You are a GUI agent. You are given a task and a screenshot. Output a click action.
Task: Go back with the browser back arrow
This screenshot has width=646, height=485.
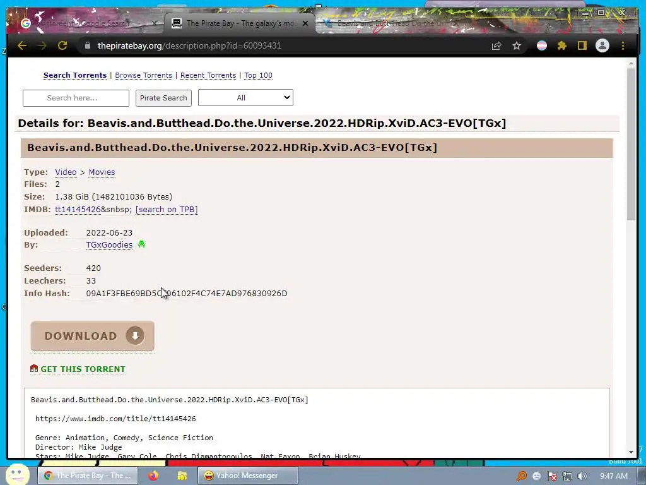[x=22, y=45]
